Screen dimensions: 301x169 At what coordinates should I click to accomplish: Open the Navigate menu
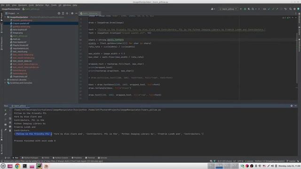[23, 5]
